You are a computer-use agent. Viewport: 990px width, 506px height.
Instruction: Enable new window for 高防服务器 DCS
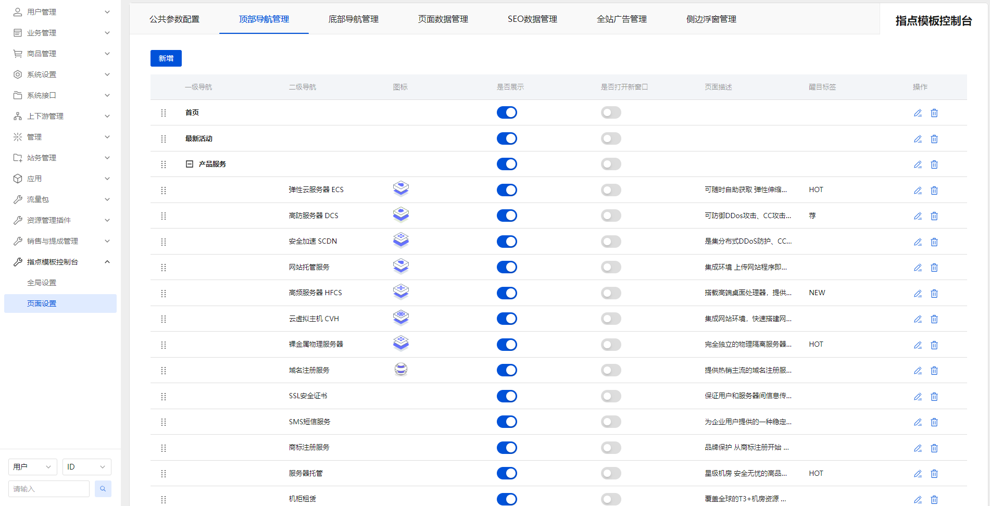click(611, 216)
